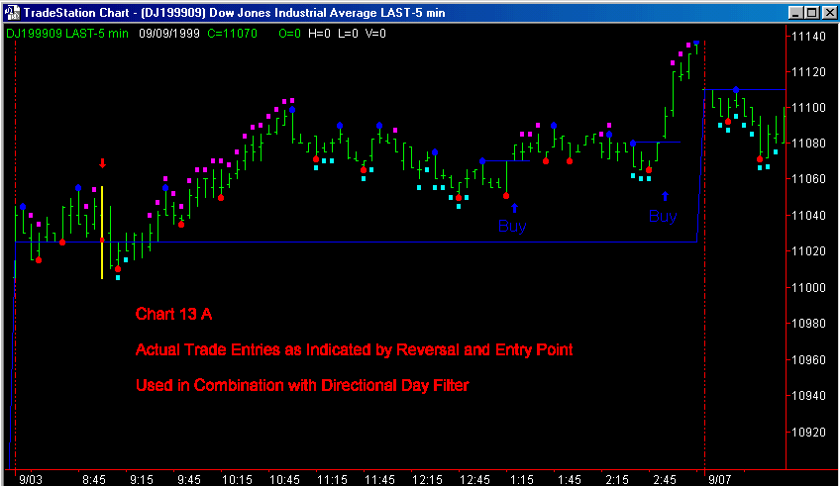The height and width of the screenshot is (486, 840).
Task: Click the 10980 price axis label
Action: (x=809, y=324)
